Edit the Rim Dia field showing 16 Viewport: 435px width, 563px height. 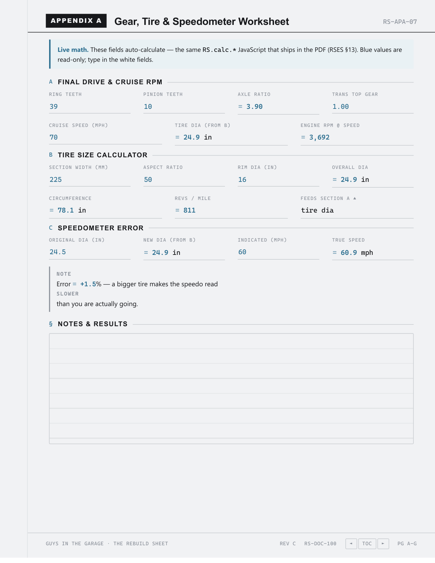click(278, 180)
